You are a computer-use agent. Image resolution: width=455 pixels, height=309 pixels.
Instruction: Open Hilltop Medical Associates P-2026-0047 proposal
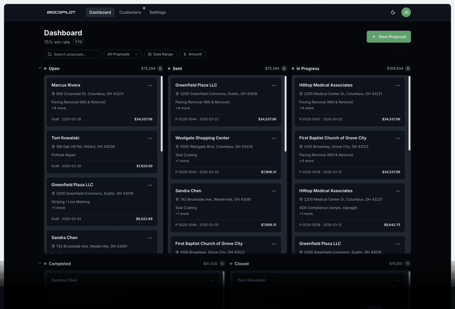350,102
